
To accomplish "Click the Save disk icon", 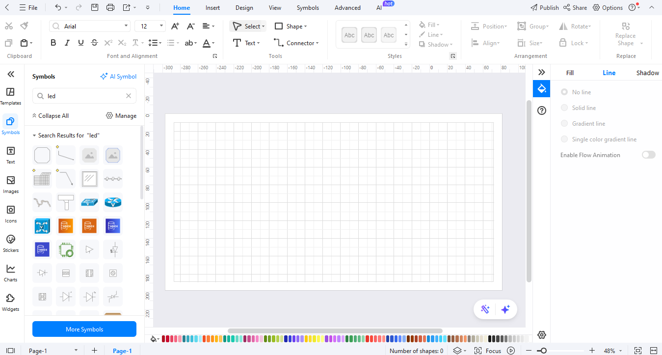I will pyautogui.click(x=95, y=7).
